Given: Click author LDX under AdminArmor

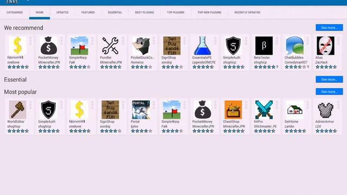Looking at the screenshot, I should [318, 126].
